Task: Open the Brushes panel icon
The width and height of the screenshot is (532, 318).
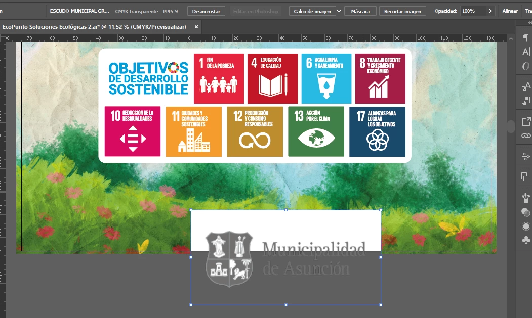Action: (525, 198)
